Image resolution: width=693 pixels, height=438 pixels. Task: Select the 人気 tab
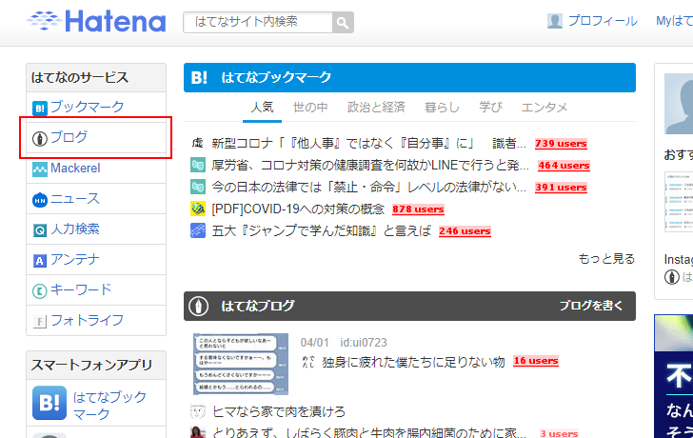(x=262, y=107)
